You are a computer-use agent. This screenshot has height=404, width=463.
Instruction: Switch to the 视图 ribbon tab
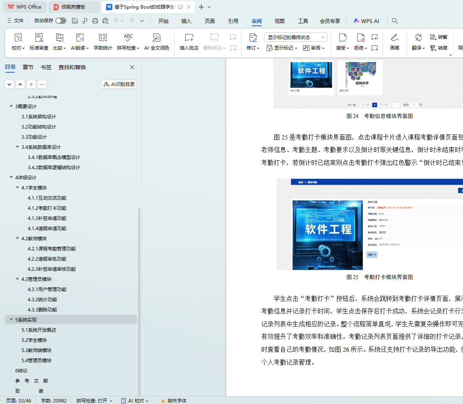coord(279,21)
